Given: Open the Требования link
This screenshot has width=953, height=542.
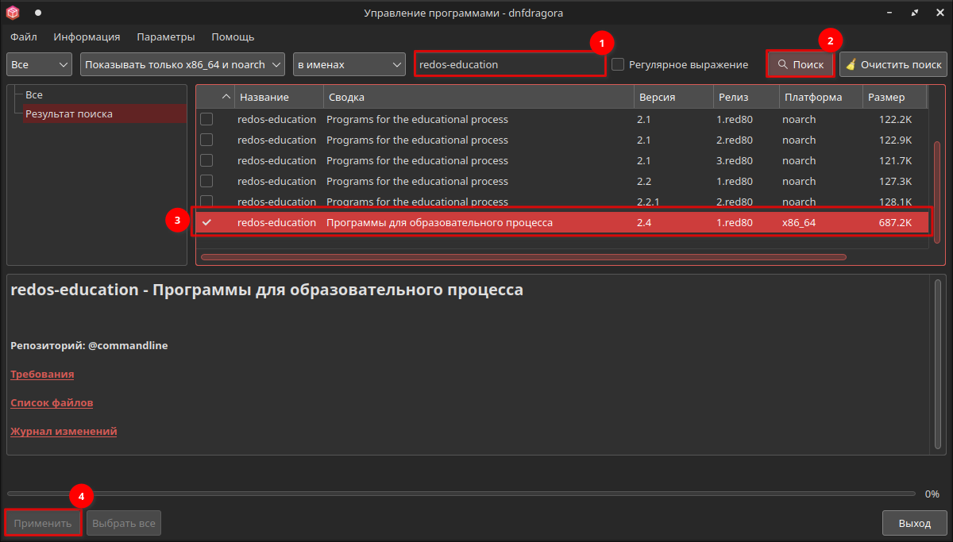Looking at the screenshot, I should (42, 374).
